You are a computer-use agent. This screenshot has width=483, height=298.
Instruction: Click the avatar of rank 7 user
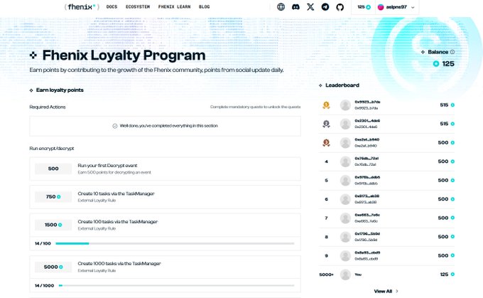coord(345,218)
